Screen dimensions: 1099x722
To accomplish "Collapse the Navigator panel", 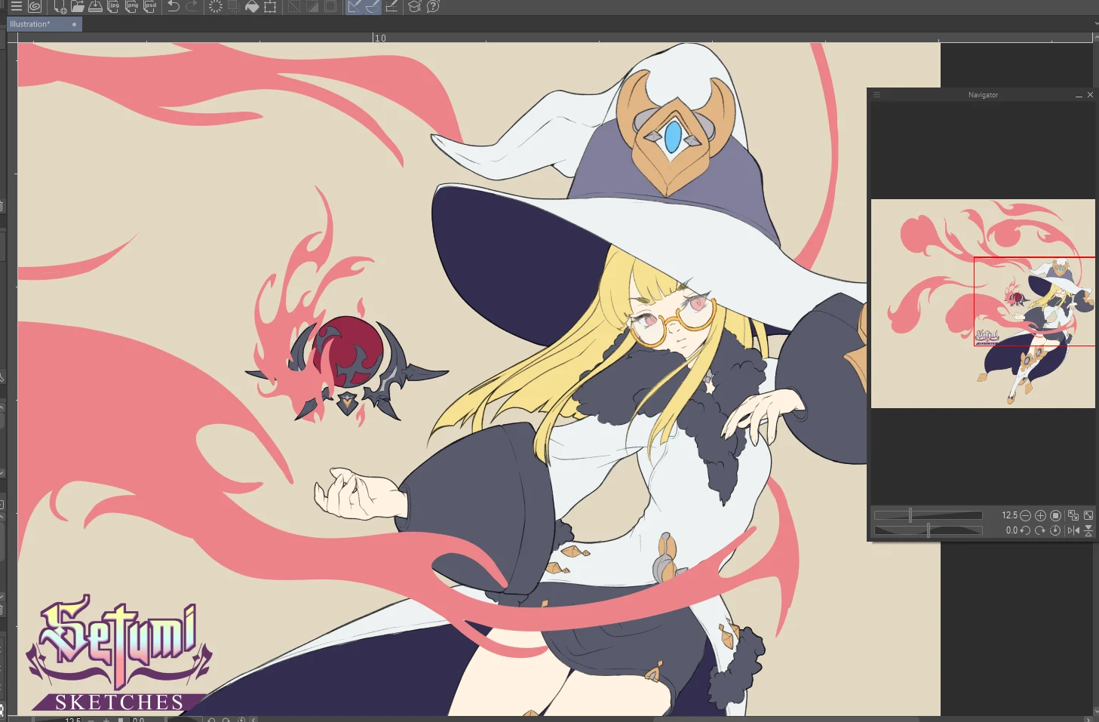I will pos(1079,95).
